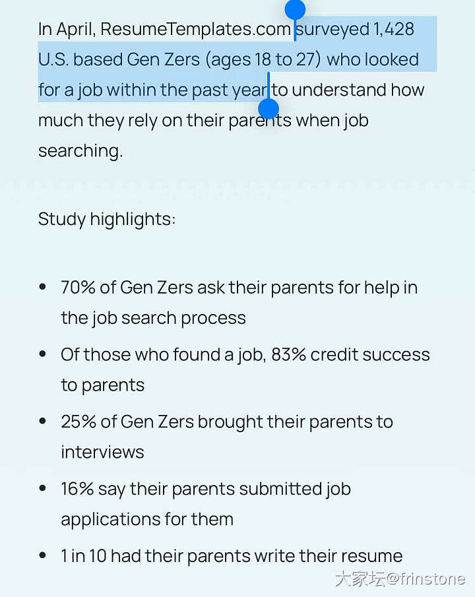Tap the word "searching." in first paragraph
Image resolution: width=475 pixels, height=597 pixels.
click(80, 151)
